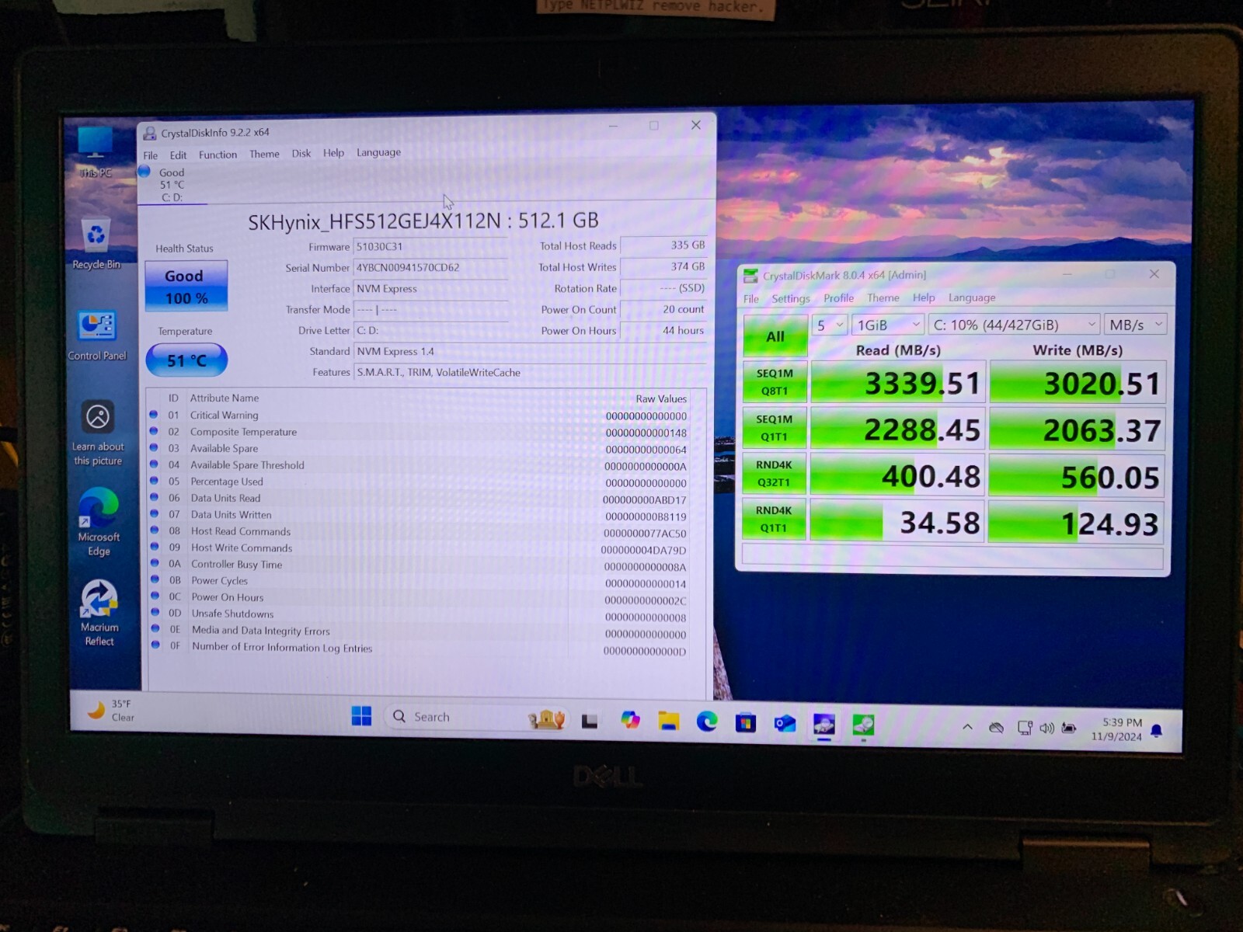This screenshot has width=1243, height=932.
Task: Switch to CrystalDiskInfo via its taskbar icon
Action: (823, 725)
